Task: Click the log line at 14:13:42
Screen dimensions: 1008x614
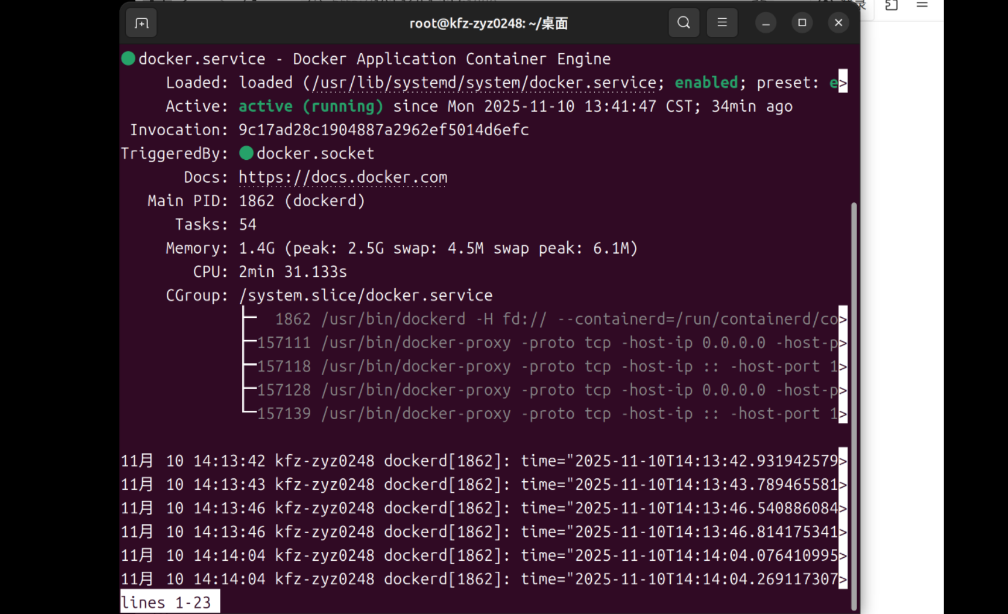Action: coord(484,461)
